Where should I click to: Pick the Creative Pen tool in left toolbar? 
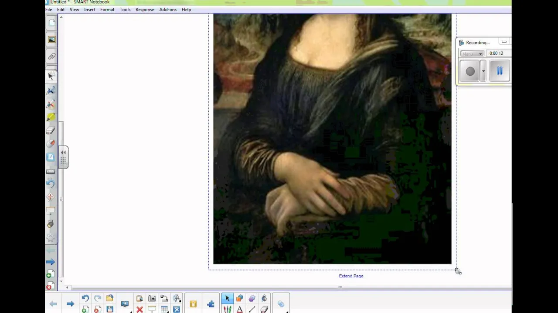click(51, 104)
